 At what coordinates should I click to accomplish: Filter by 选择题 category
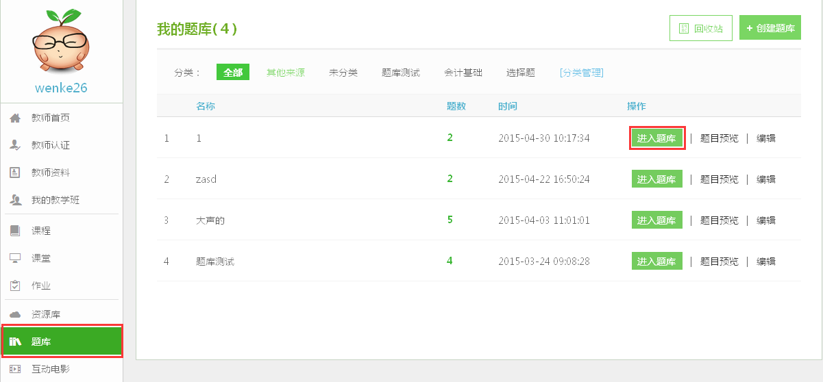coord(521,73)
